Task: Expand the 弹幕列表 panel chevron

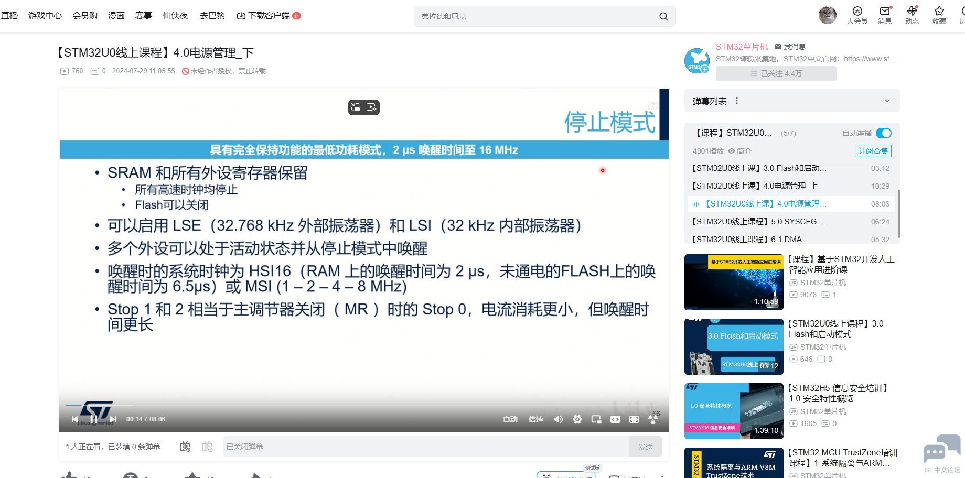Action: coord(887,101)
